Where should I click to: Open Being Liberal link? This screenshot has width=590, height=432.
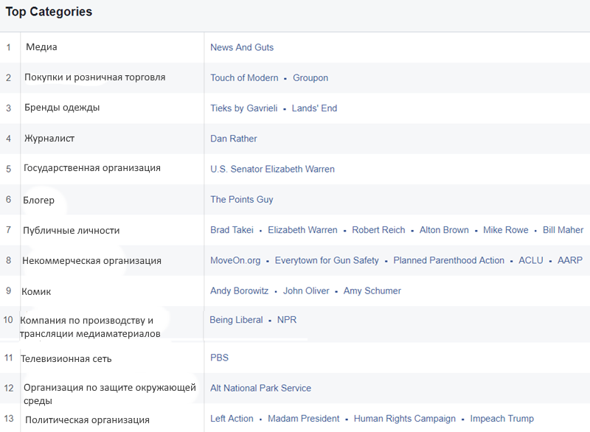(x=236, y=320)
